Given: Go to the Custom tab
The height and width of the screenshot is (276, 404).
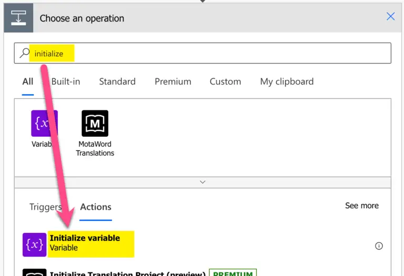Looking at the screenshot, I should click(x=225, y=81).
